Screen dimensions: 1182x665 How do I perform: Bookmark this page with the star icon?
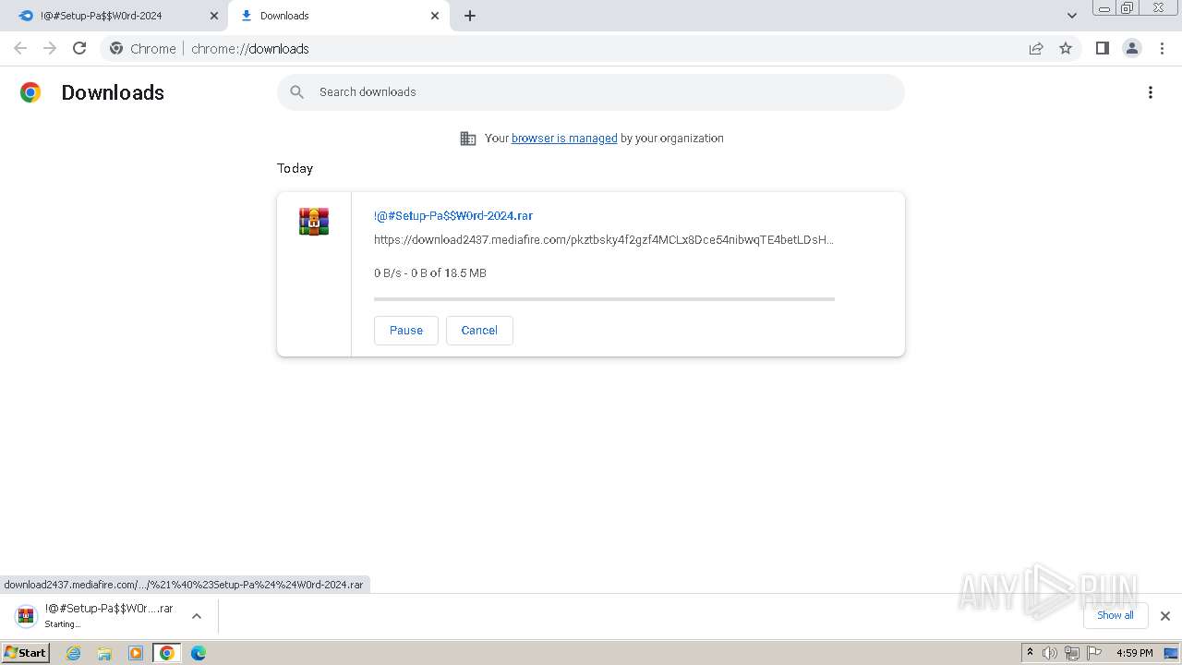[x=1066, y=48]
